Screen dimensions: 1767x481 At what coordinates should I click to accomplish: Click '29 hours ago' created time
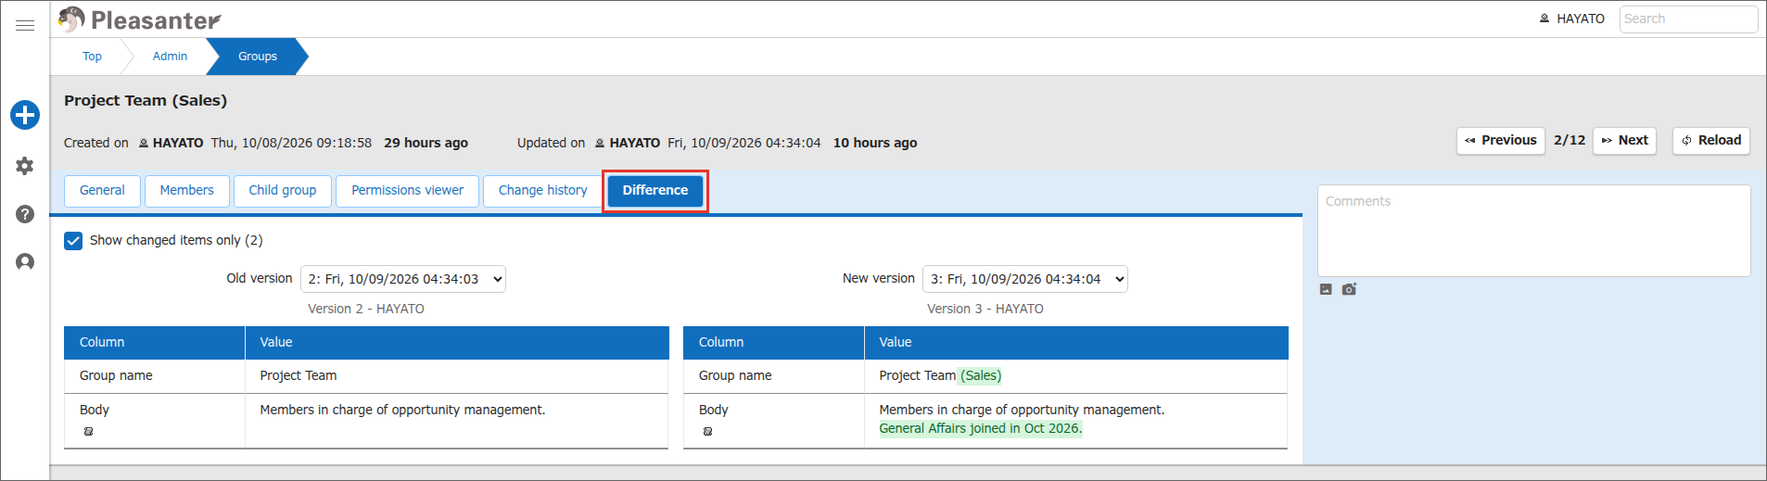pos(426,143)
